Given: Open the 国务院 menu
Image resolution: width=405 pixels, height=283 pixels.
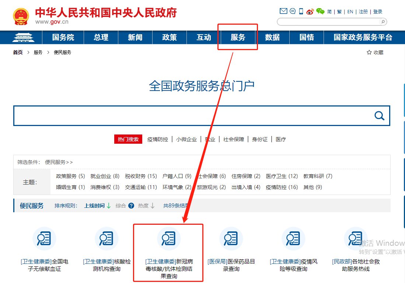Looking at the screenshot, I should click(x=63, y=38).
